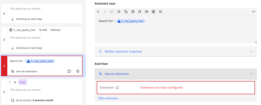Add a video to the response
261x105 pixels.
(146, 12)
